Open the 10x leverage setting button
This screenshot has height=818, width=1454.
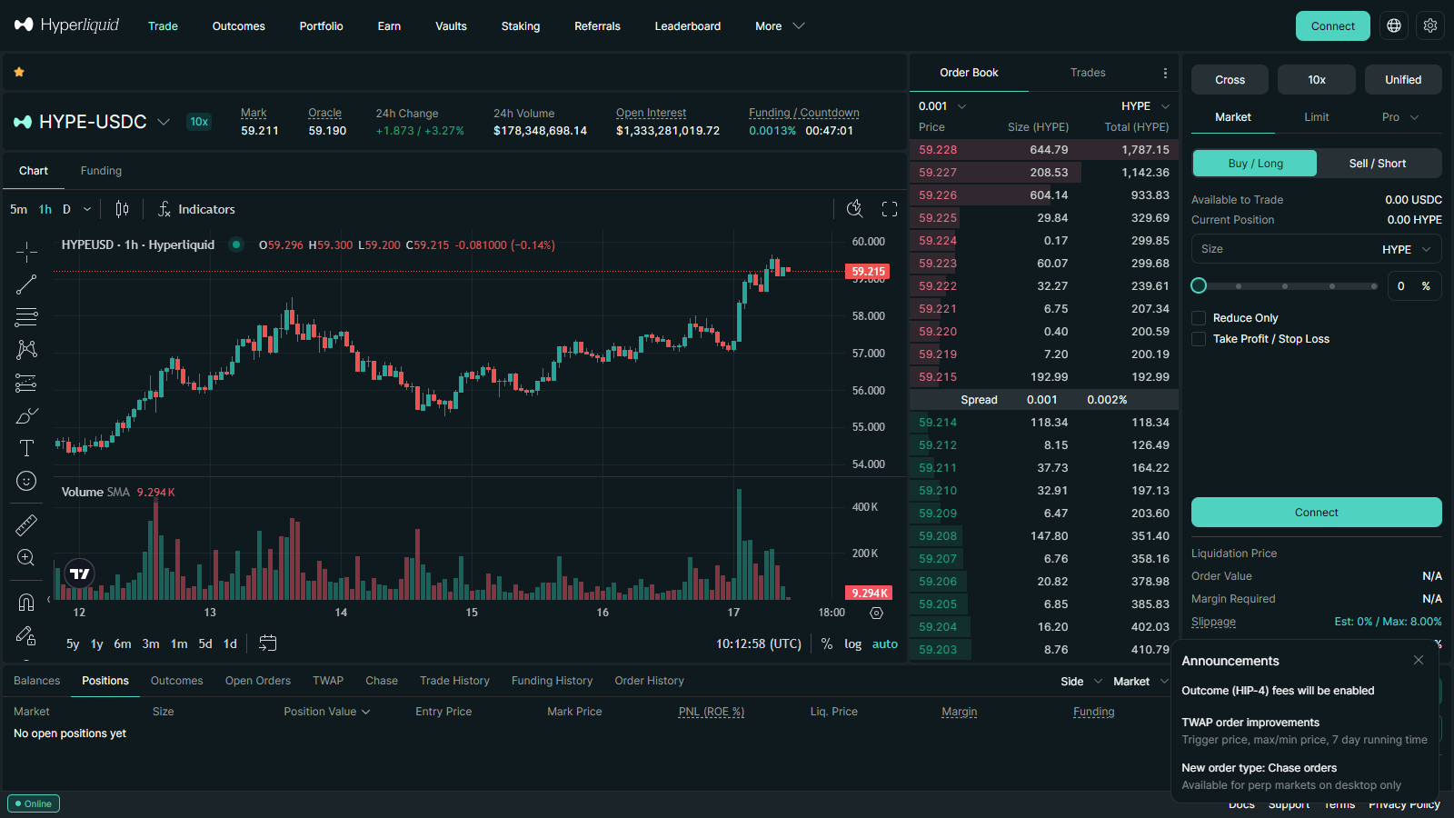1317,80
